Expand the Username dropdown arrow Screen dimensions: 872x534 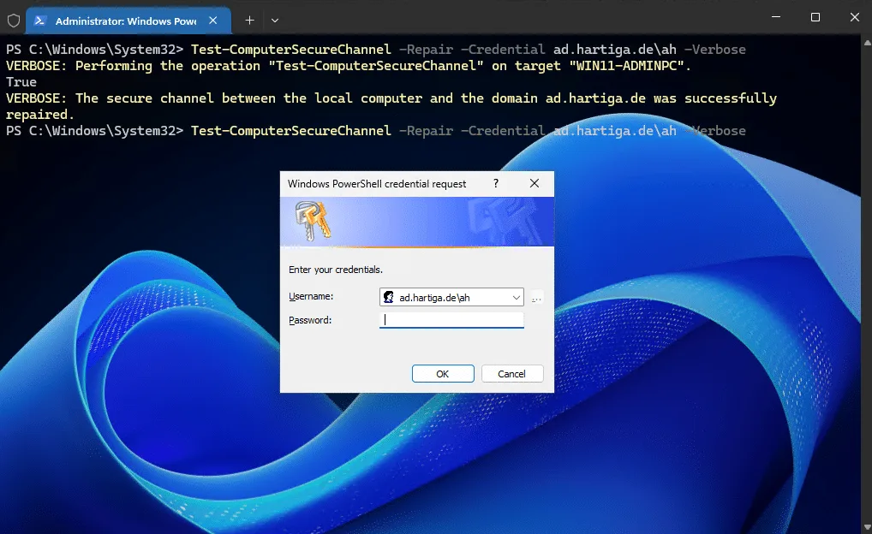[x=516, y=297]
